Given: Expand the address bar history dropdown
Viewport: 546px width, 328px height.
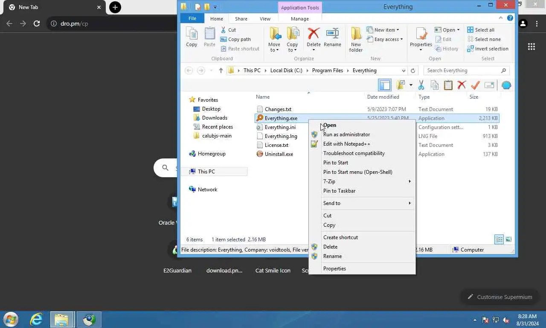Looking at the screenshot, I should (x=404, y=70).
